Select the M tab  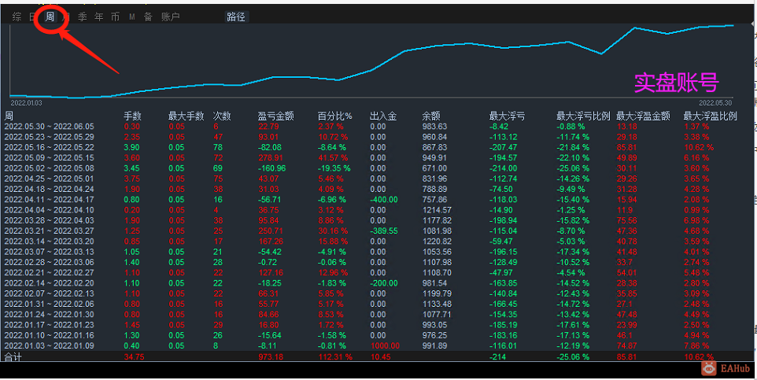tap(131, 17)
